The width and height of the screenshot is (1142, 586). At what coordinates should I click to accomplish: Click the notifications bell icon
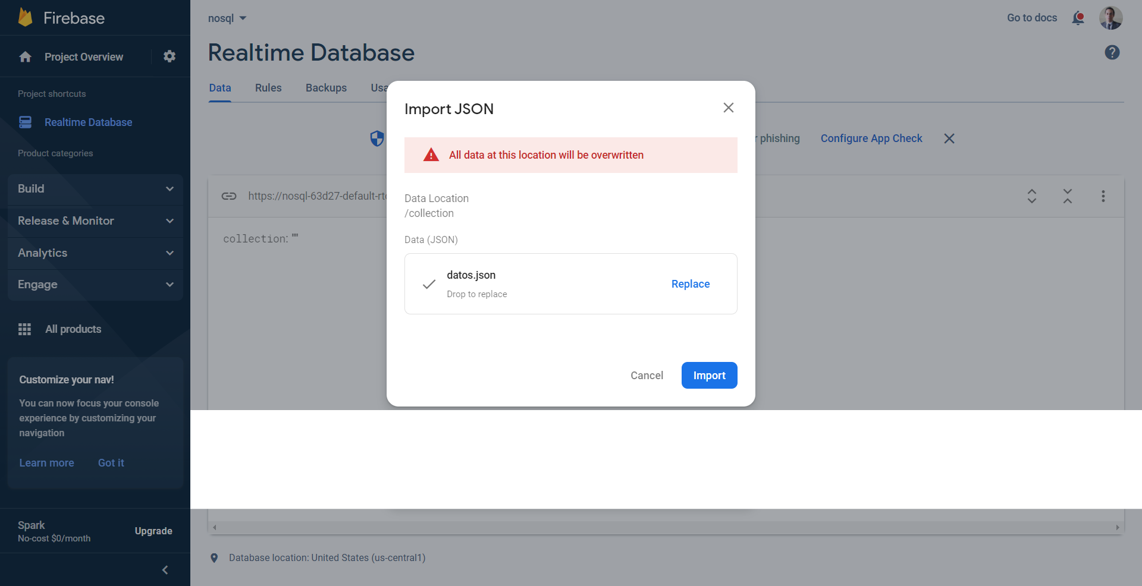click(x=1078, y=18)
